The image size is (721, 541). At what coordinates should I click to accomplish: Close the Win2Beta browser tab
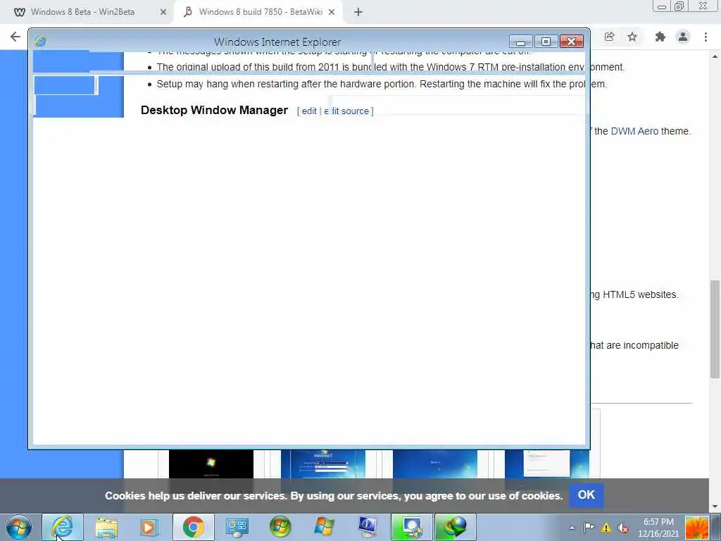point(163,12)
